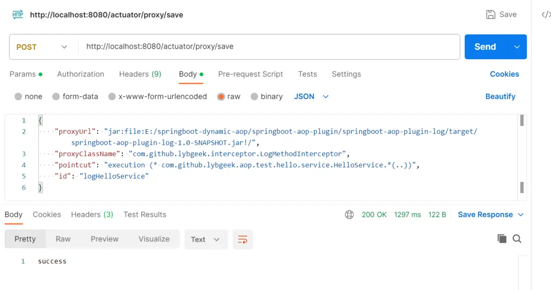
Task: Select the binary radio option
Action: pos(254,97)
